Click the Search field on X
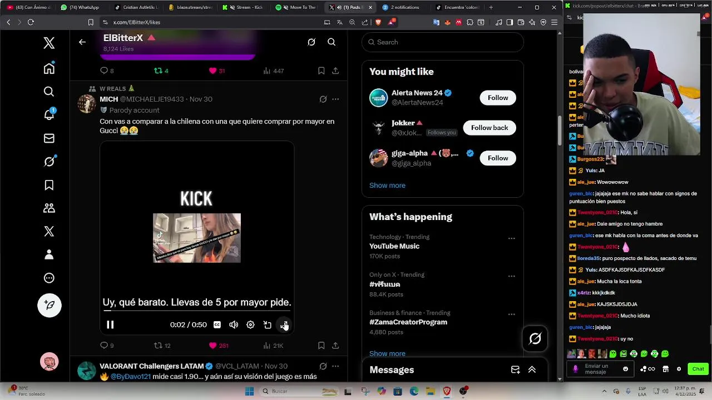 [443, 42]
